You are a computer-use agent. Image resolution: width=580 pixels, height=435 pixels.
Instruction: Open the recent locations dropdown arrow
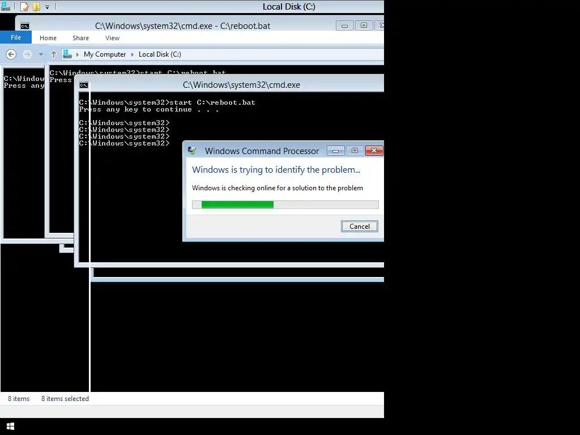click(41, 54)
